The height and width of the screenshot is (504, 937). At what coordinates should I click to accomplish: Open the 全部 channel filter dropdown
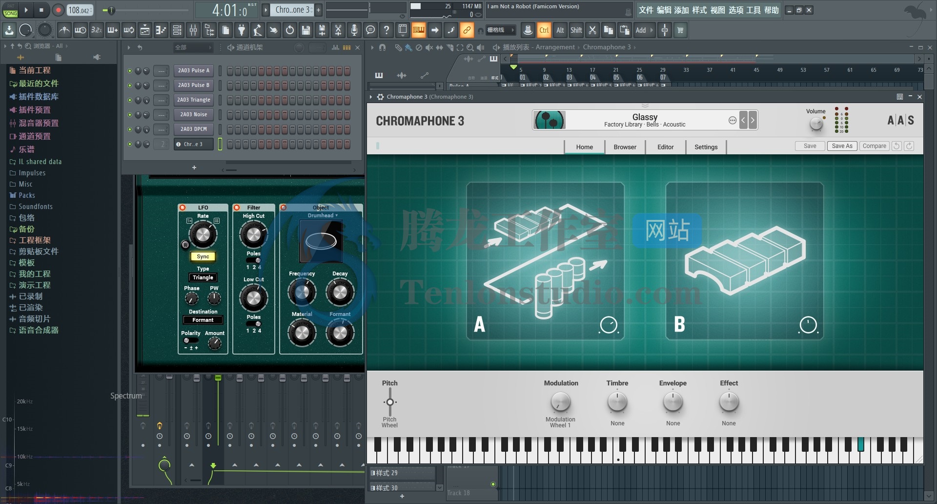point(193,47)
